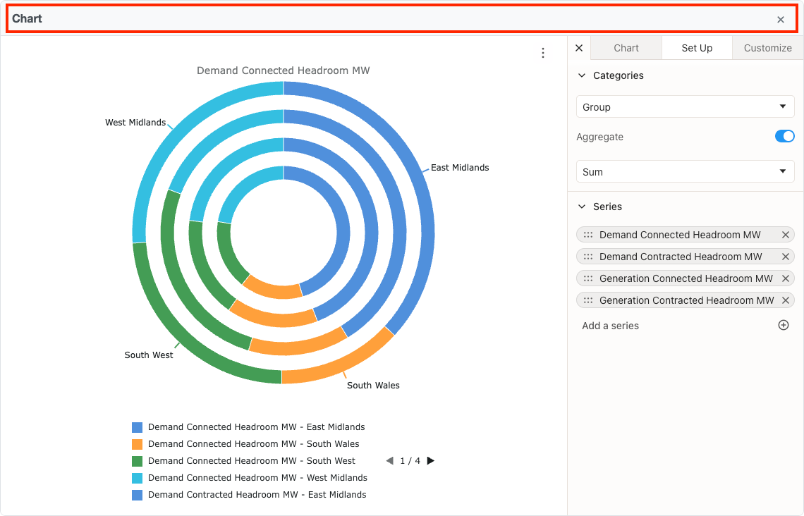804x516 pixels.
Task: Close the Chart dialog
Action: pos(781,19)
